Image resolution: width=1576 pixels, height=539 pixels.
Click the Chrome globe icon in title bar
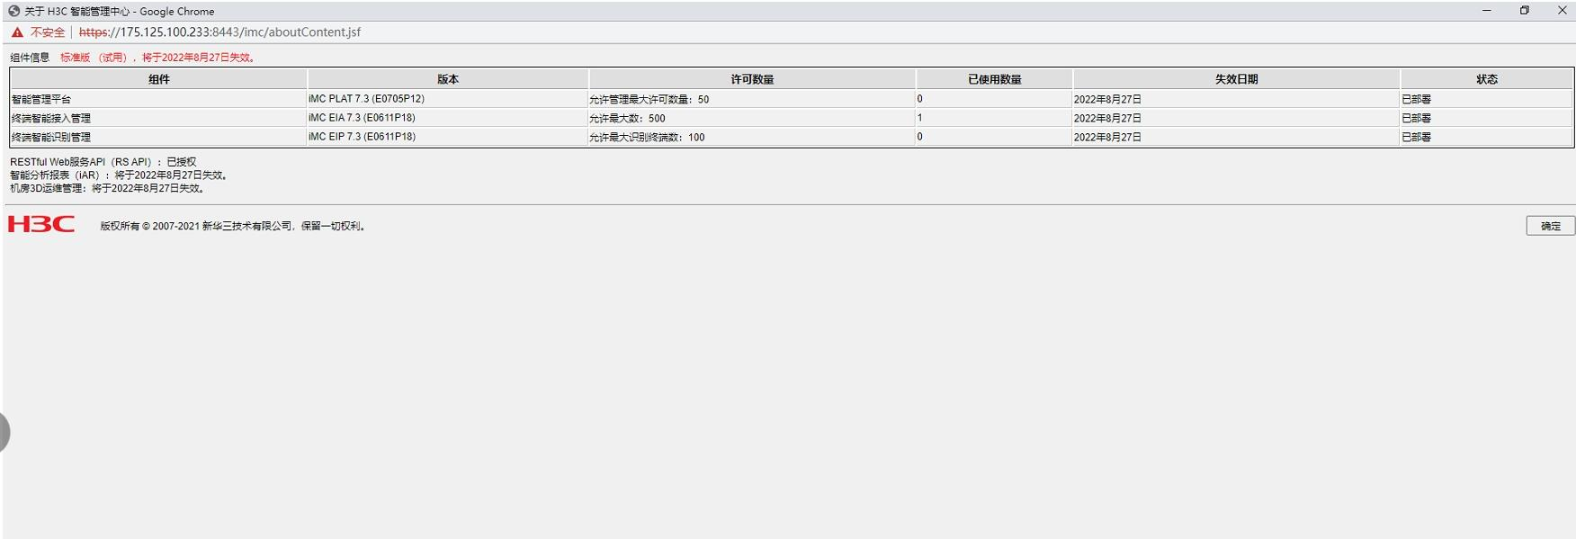point(13,12)
